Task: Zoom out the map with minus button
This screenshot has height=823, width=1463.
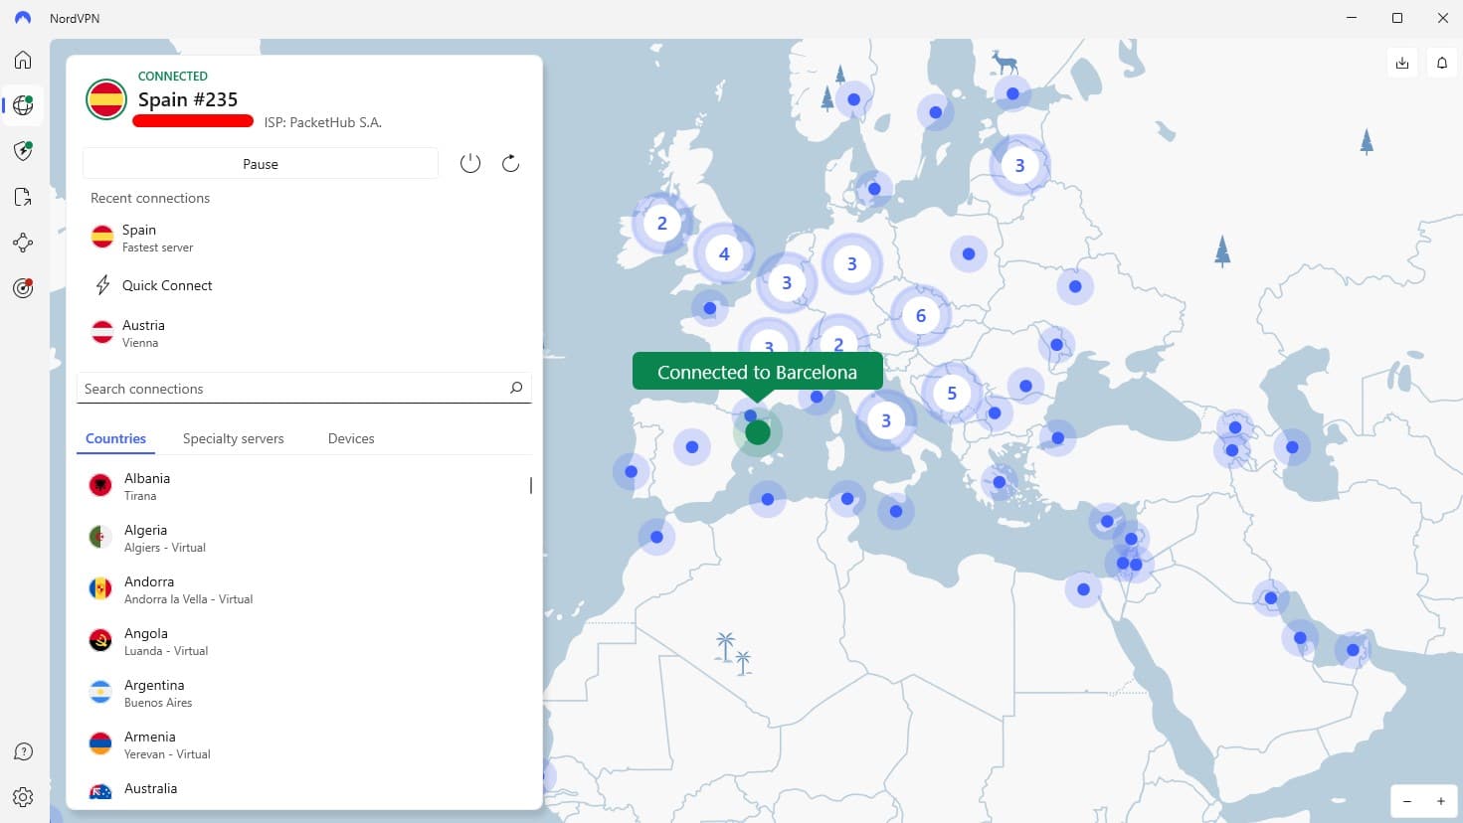Action: [x=1407, y=801]
